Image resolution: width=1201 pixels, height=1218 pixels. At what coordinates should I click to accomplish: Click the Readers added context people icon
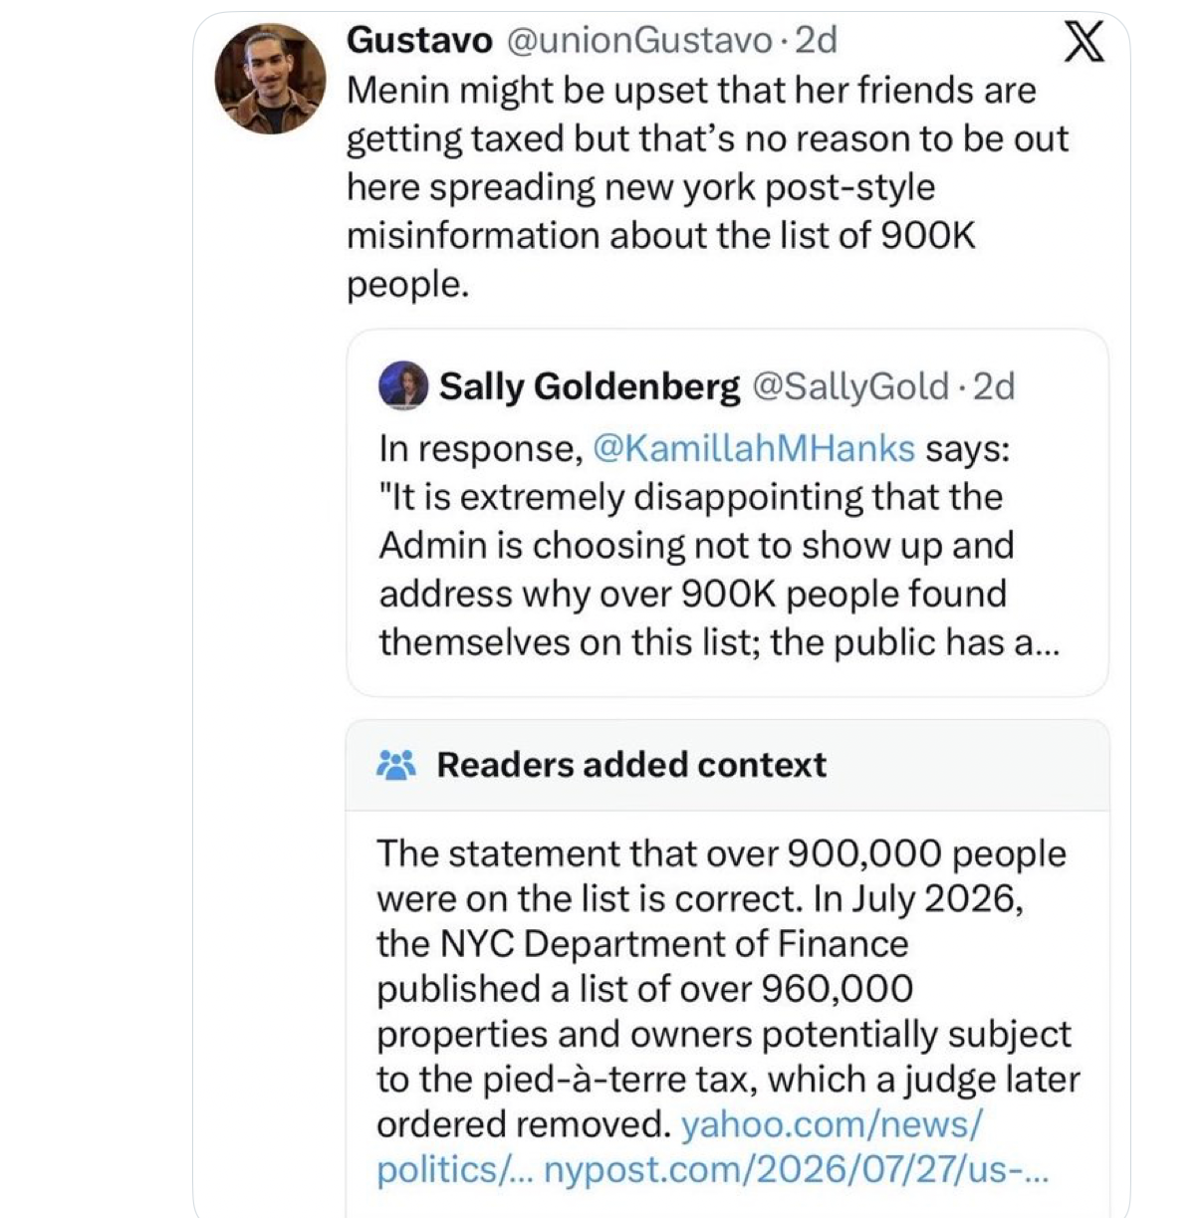[395, 765]
